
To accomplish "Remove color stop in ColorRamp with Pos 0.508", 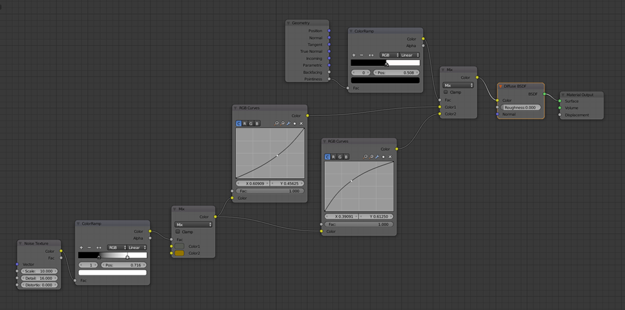I will pyautogui.click(x=362, y=55).
